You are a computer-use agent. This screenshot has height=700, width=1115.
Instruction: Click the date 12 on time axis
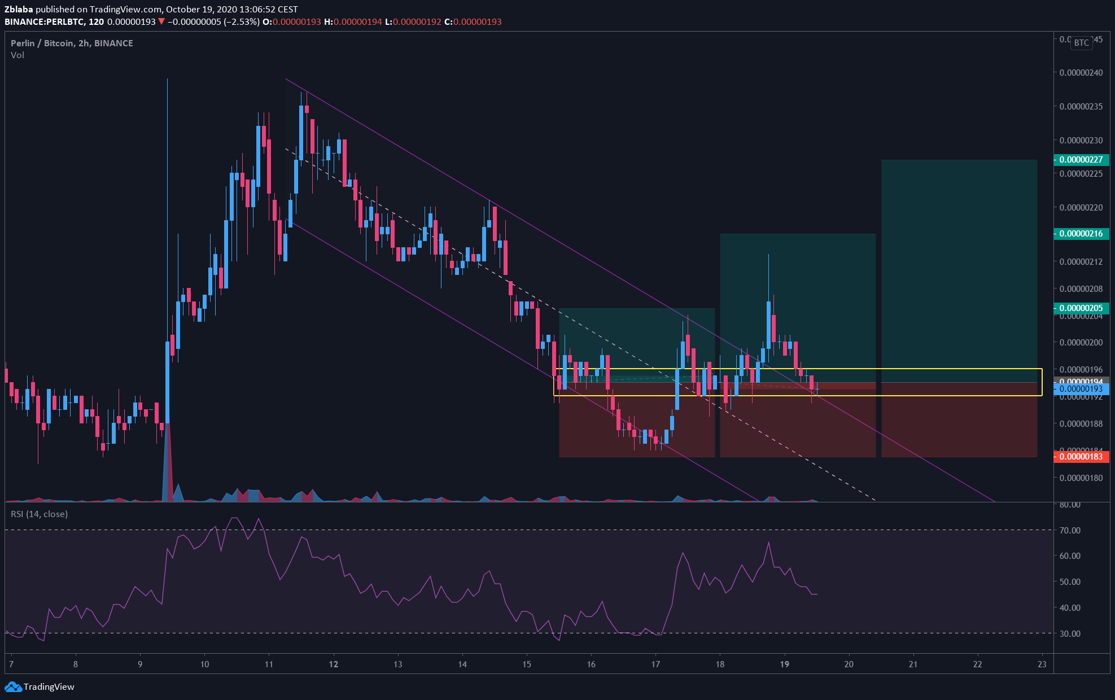click(334, 664)
